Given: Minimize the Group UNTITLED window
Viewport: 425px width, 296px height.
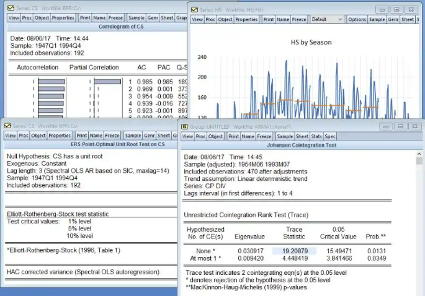Looking at the screenshot, I should point(386,126).
